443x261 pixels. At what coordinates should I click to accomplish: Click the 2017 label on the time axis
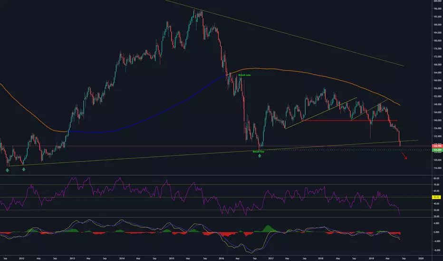coord(271,258)
